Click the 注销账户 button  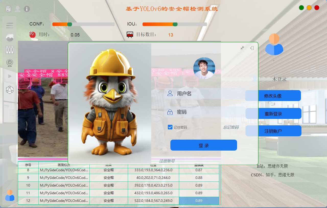273,131
